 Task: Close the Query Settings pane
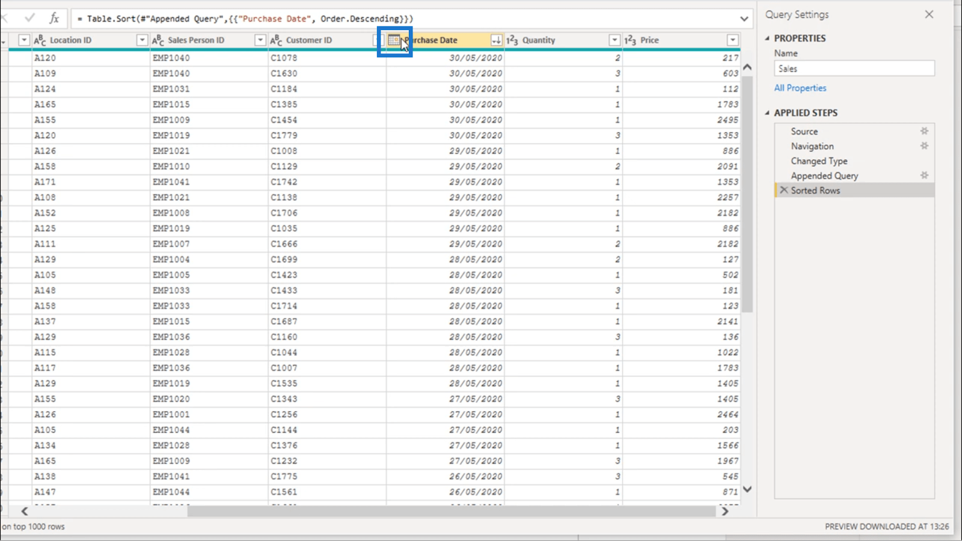[929, 14]
